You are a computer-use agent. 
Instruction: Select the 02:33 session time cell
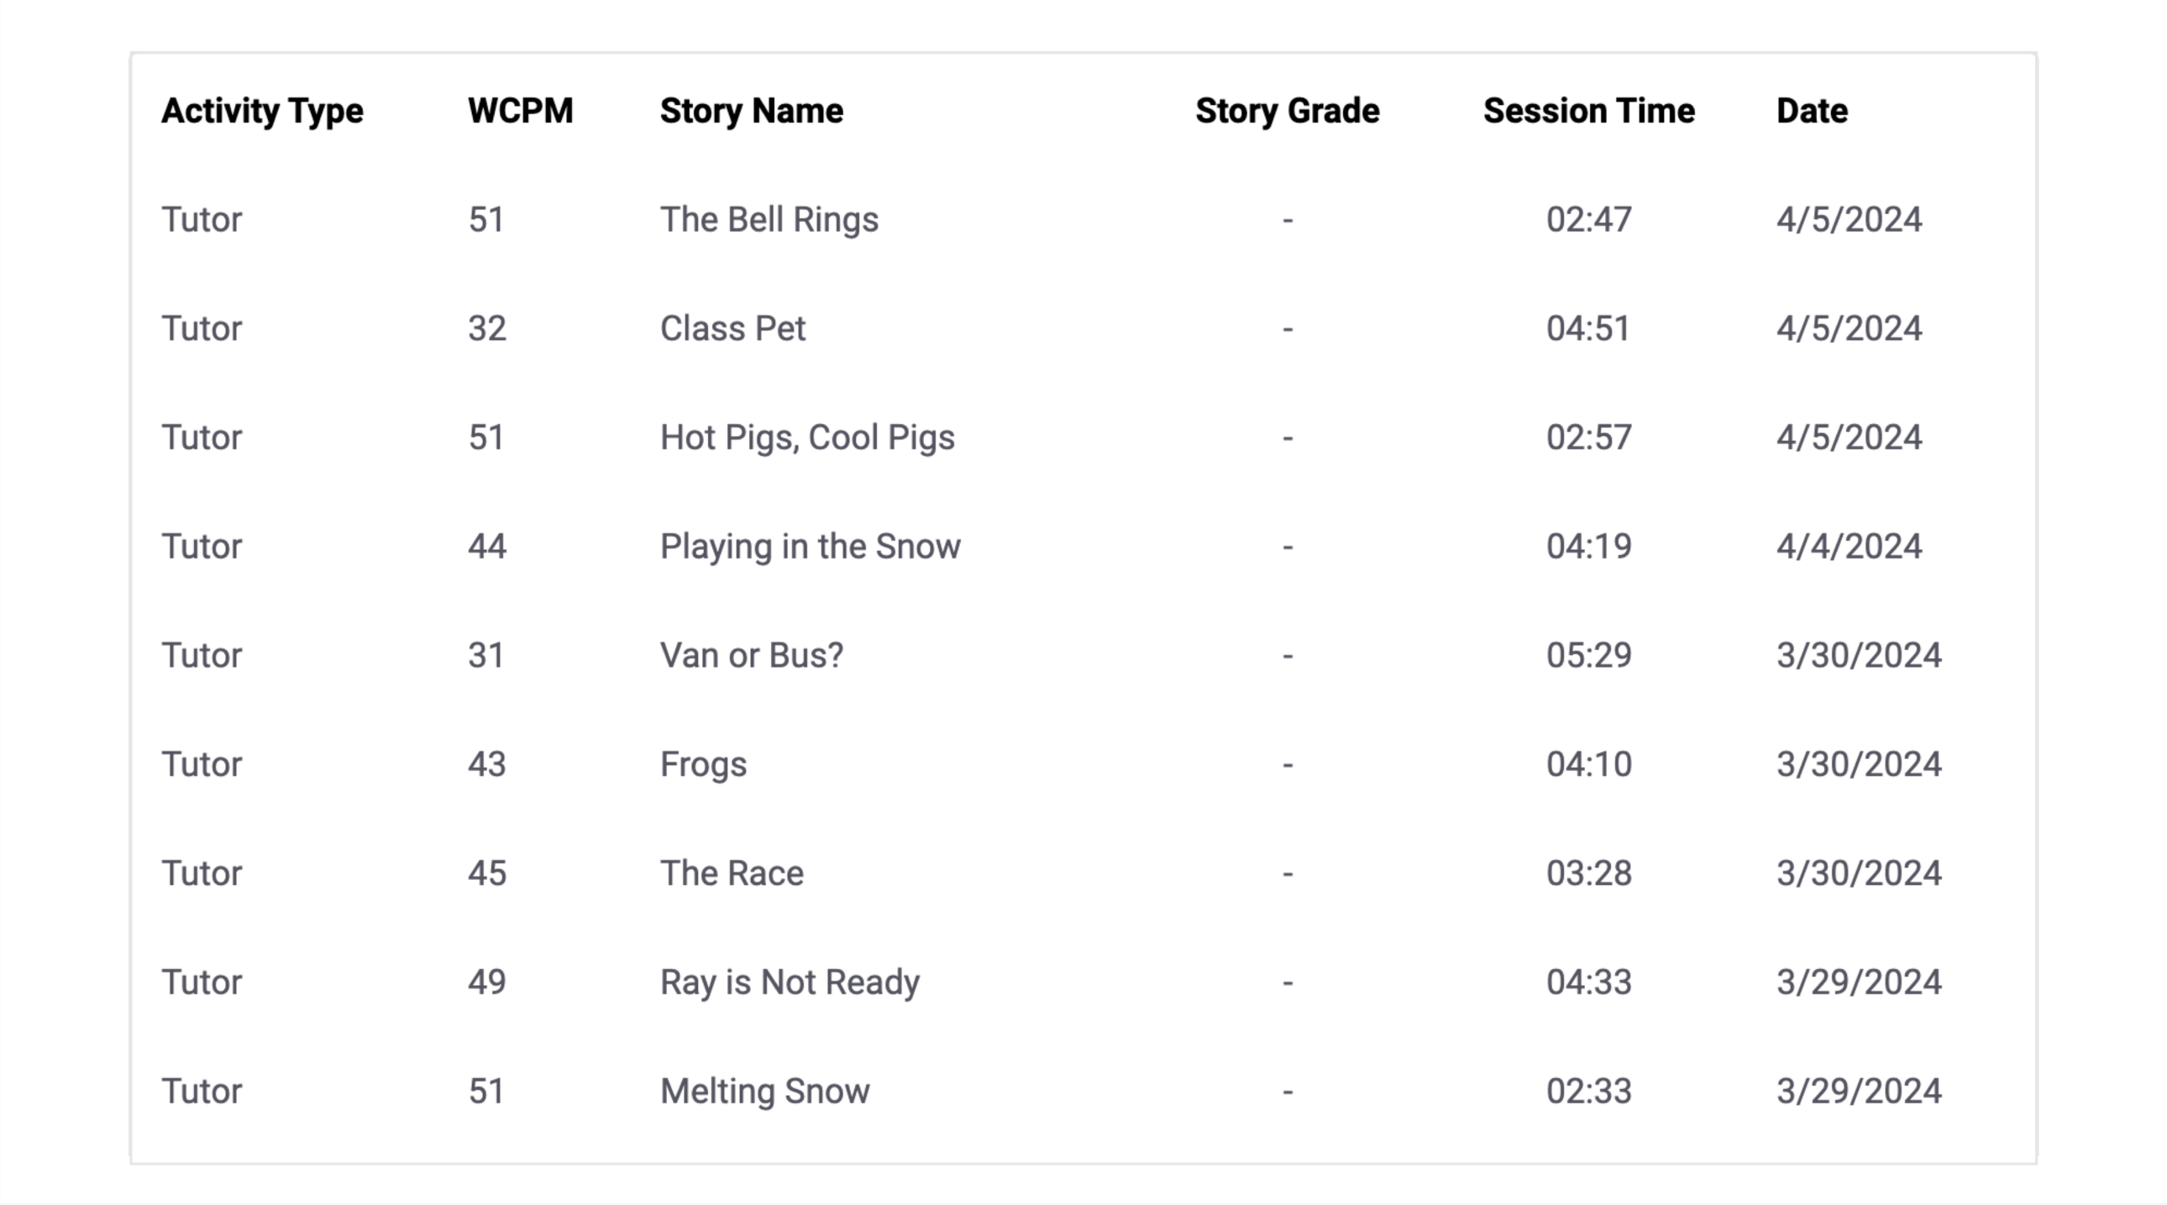(1589, 1091)
